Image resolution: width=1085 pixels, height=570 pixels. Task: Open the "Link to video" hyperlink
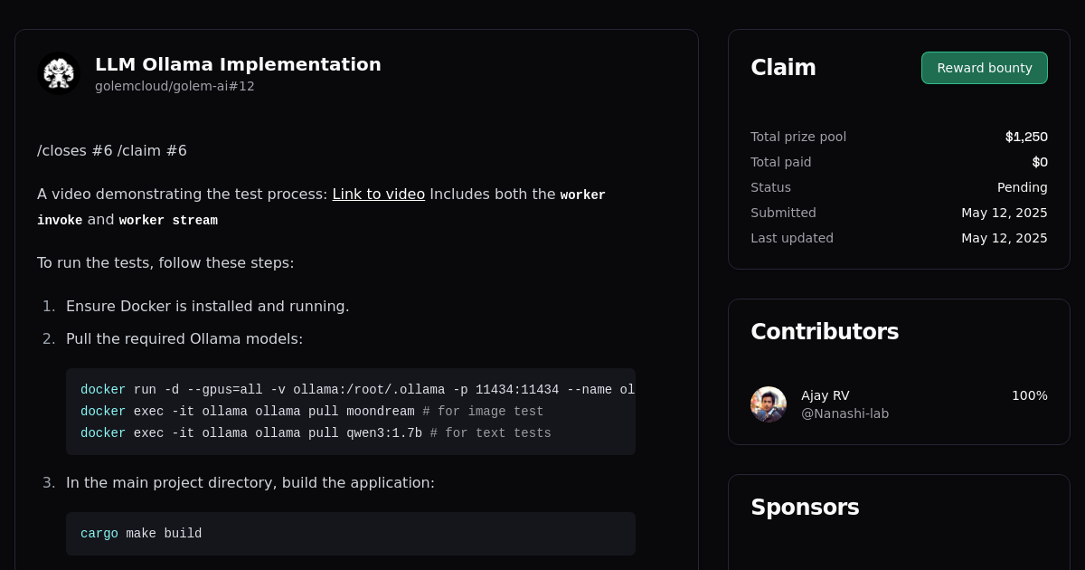pyautogui.click(x=378, y=194)
